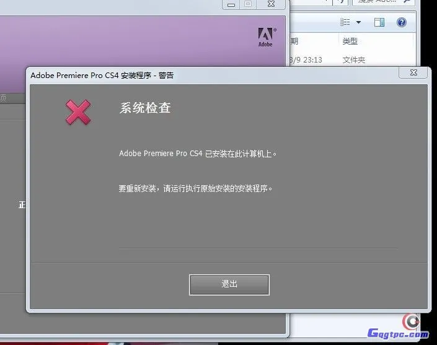Close the Adobe Premiere Pro CS4 warning dialog
The width and height of the screenshot is (437, 345).
[x=412, y=73]
